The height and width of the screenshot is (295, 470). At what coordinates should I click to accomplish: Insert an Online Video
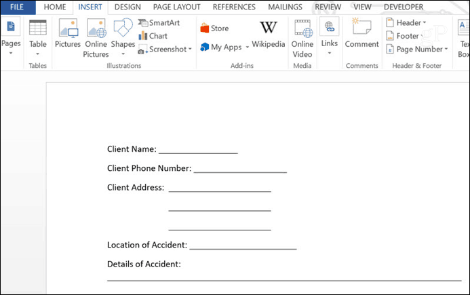(x=302, y=39)
